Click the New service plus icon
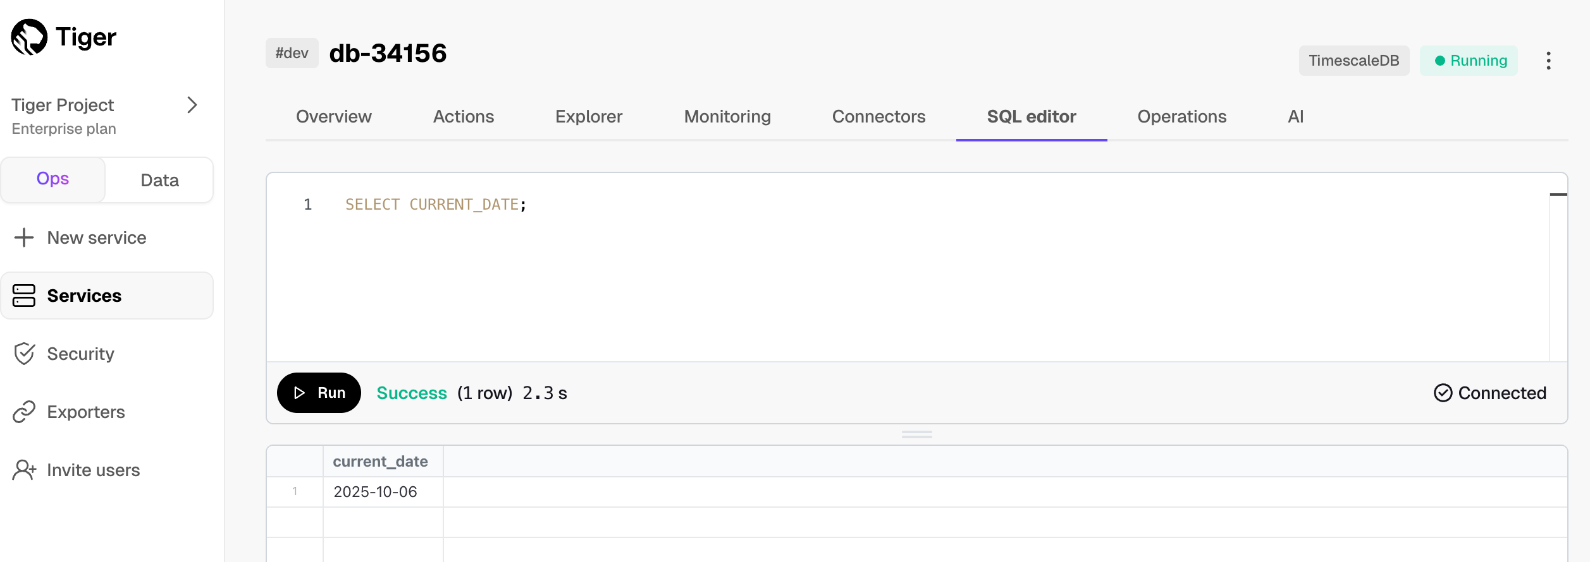The image size is (1590, 562). click(24, 238)
